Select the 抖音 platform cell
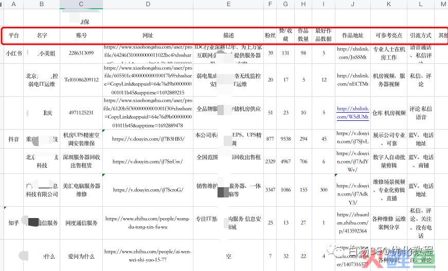Screen dimensions: 448x271 click(x=13, y=139)
